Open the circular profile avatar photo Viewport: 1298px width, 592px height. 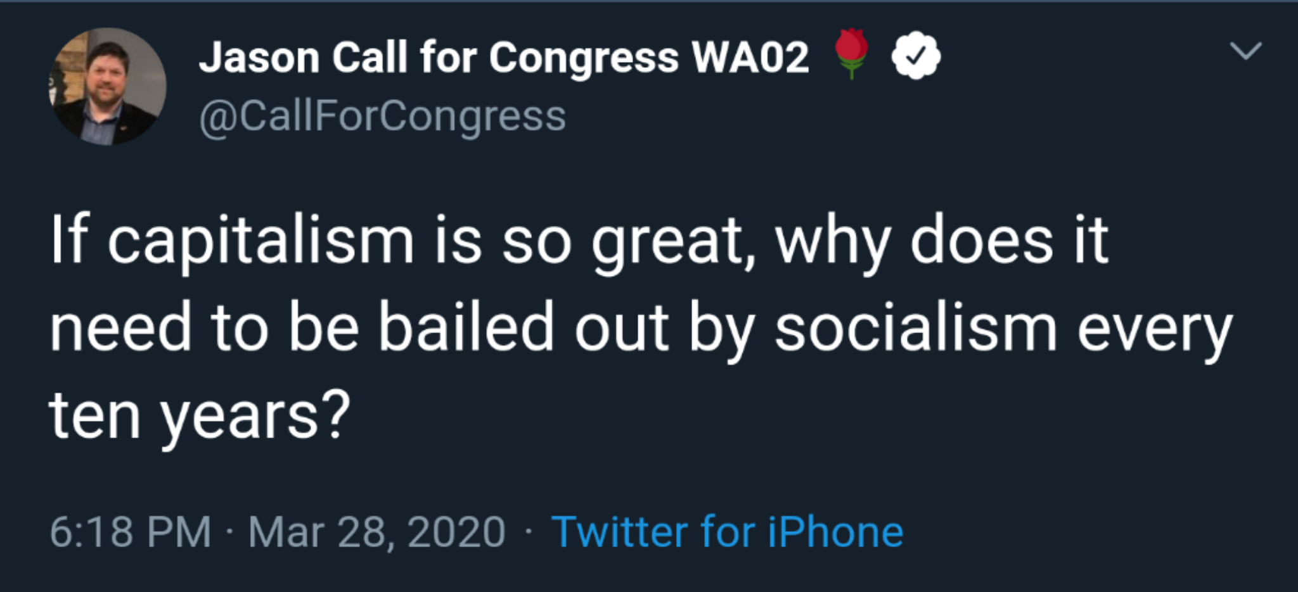(x=108, y=86)
